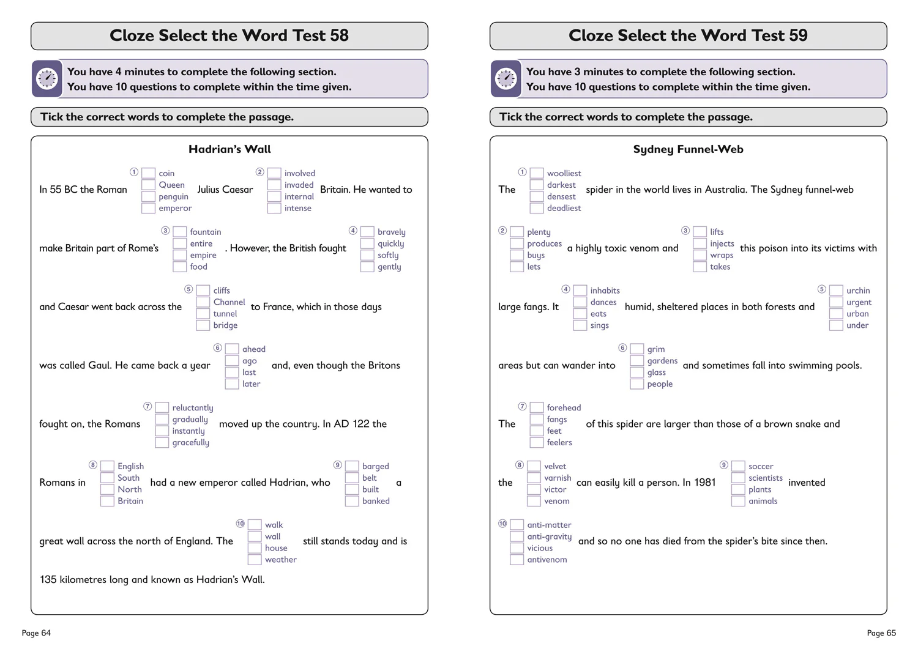918x649 pixels.
Task: Check the 'wall' option in question 10
Action: [255, 536]
